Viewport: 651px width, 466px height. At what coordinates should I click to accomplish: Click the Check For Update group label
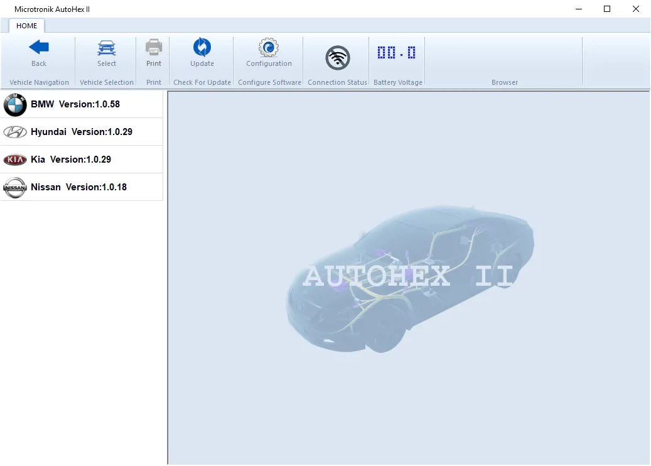click(202, 82)
